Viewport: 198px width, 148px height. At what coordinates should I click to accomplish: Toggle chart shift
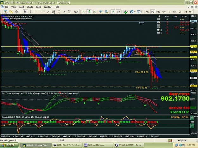click(118, 12)
